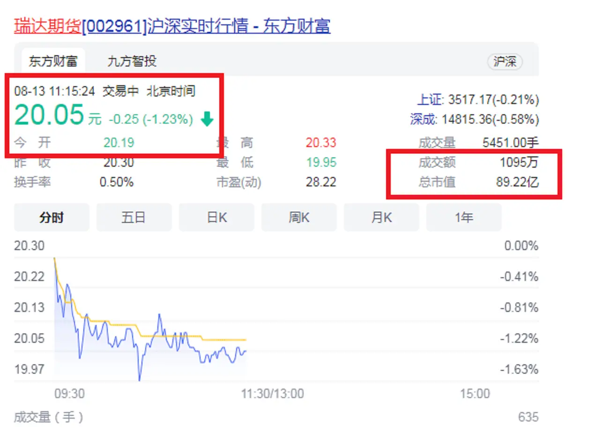
Task: Click the current price 20.05
Action: coord(49,115)
